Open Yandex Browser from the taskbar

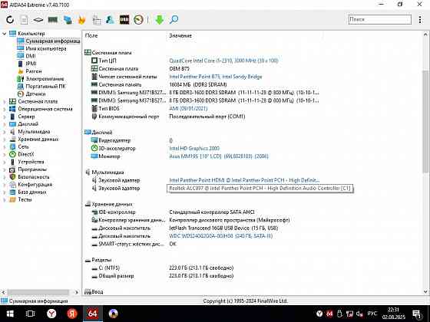pos(51,314)
